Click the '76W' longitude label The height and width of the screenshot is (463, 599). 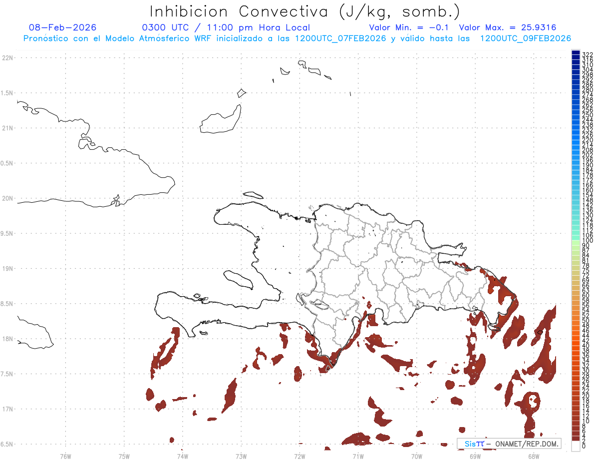coord(65,456)
